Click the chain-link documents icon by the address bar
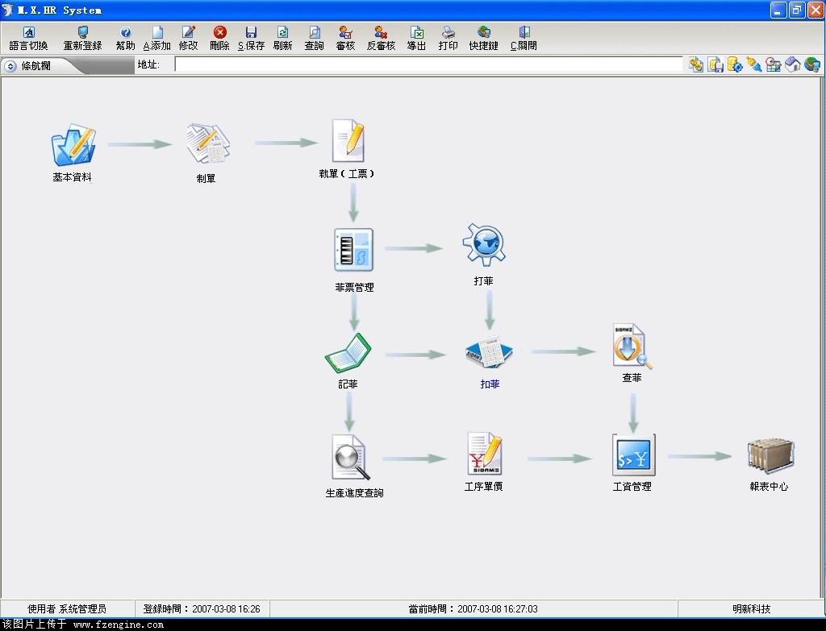The height and width of the screenshot is (631, 826). tap(696, 64)
